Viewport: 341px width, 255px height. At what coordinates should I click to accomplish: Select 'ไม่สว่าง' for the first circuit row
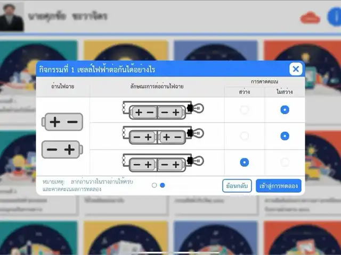coord(285,110)
